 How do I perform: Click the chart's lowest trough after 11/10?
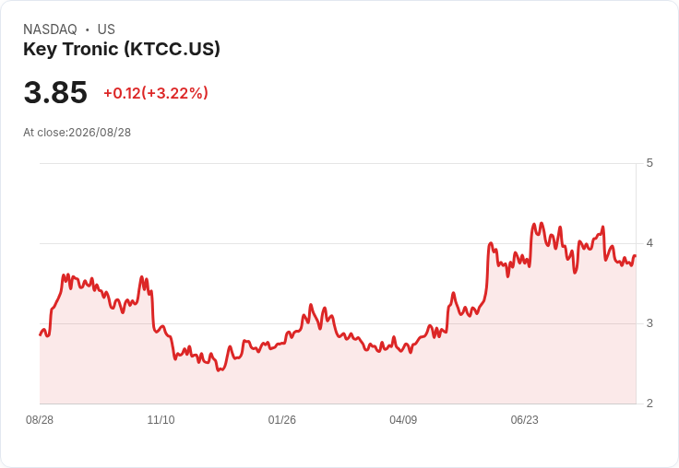(220, 370)
